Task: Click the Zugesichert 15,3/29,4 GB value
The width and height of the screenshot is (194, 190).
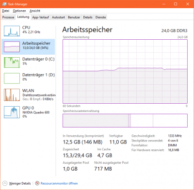Action: coord(78,156)
